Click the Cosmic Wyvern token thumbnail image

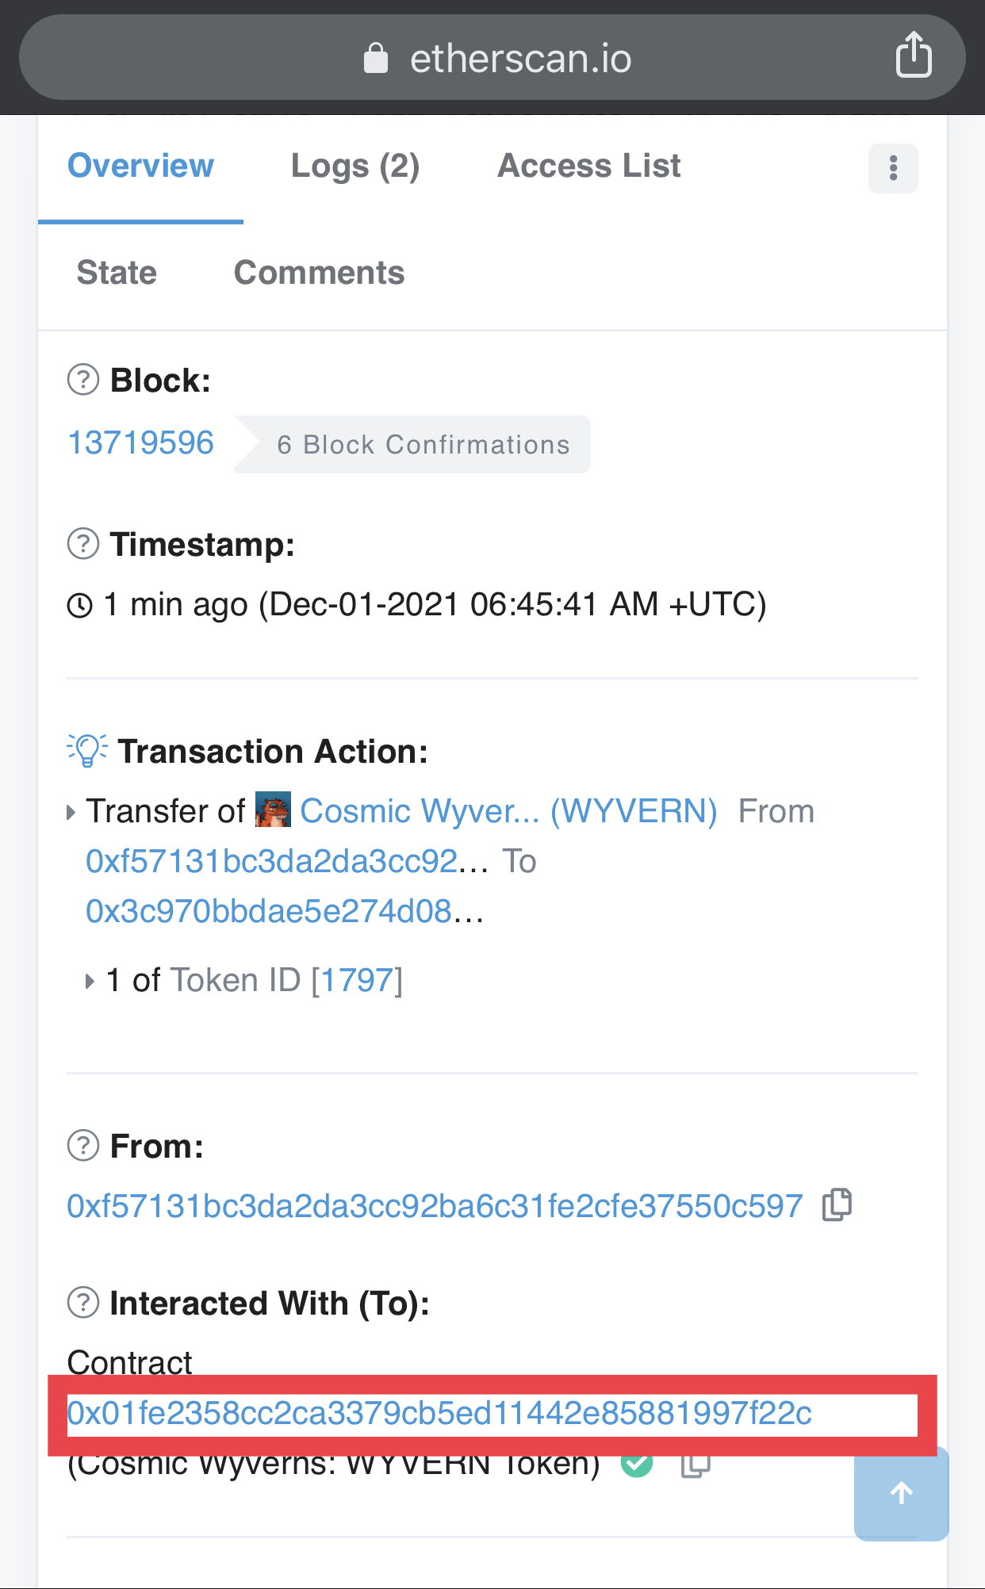(x=273, y=810)
